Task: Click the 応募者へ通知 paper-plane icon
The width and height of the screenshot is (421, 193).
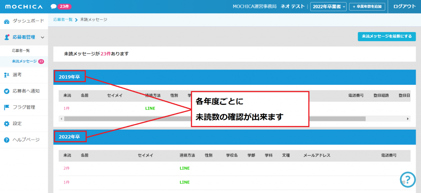Action: [x=7, y=91]
